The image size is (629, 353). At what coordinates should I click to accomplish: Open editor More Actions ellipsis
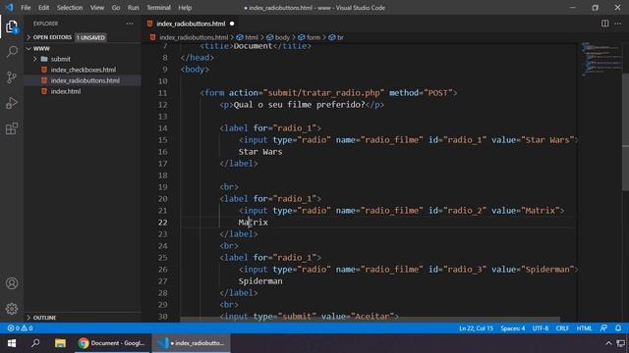(x=618, y=24)
